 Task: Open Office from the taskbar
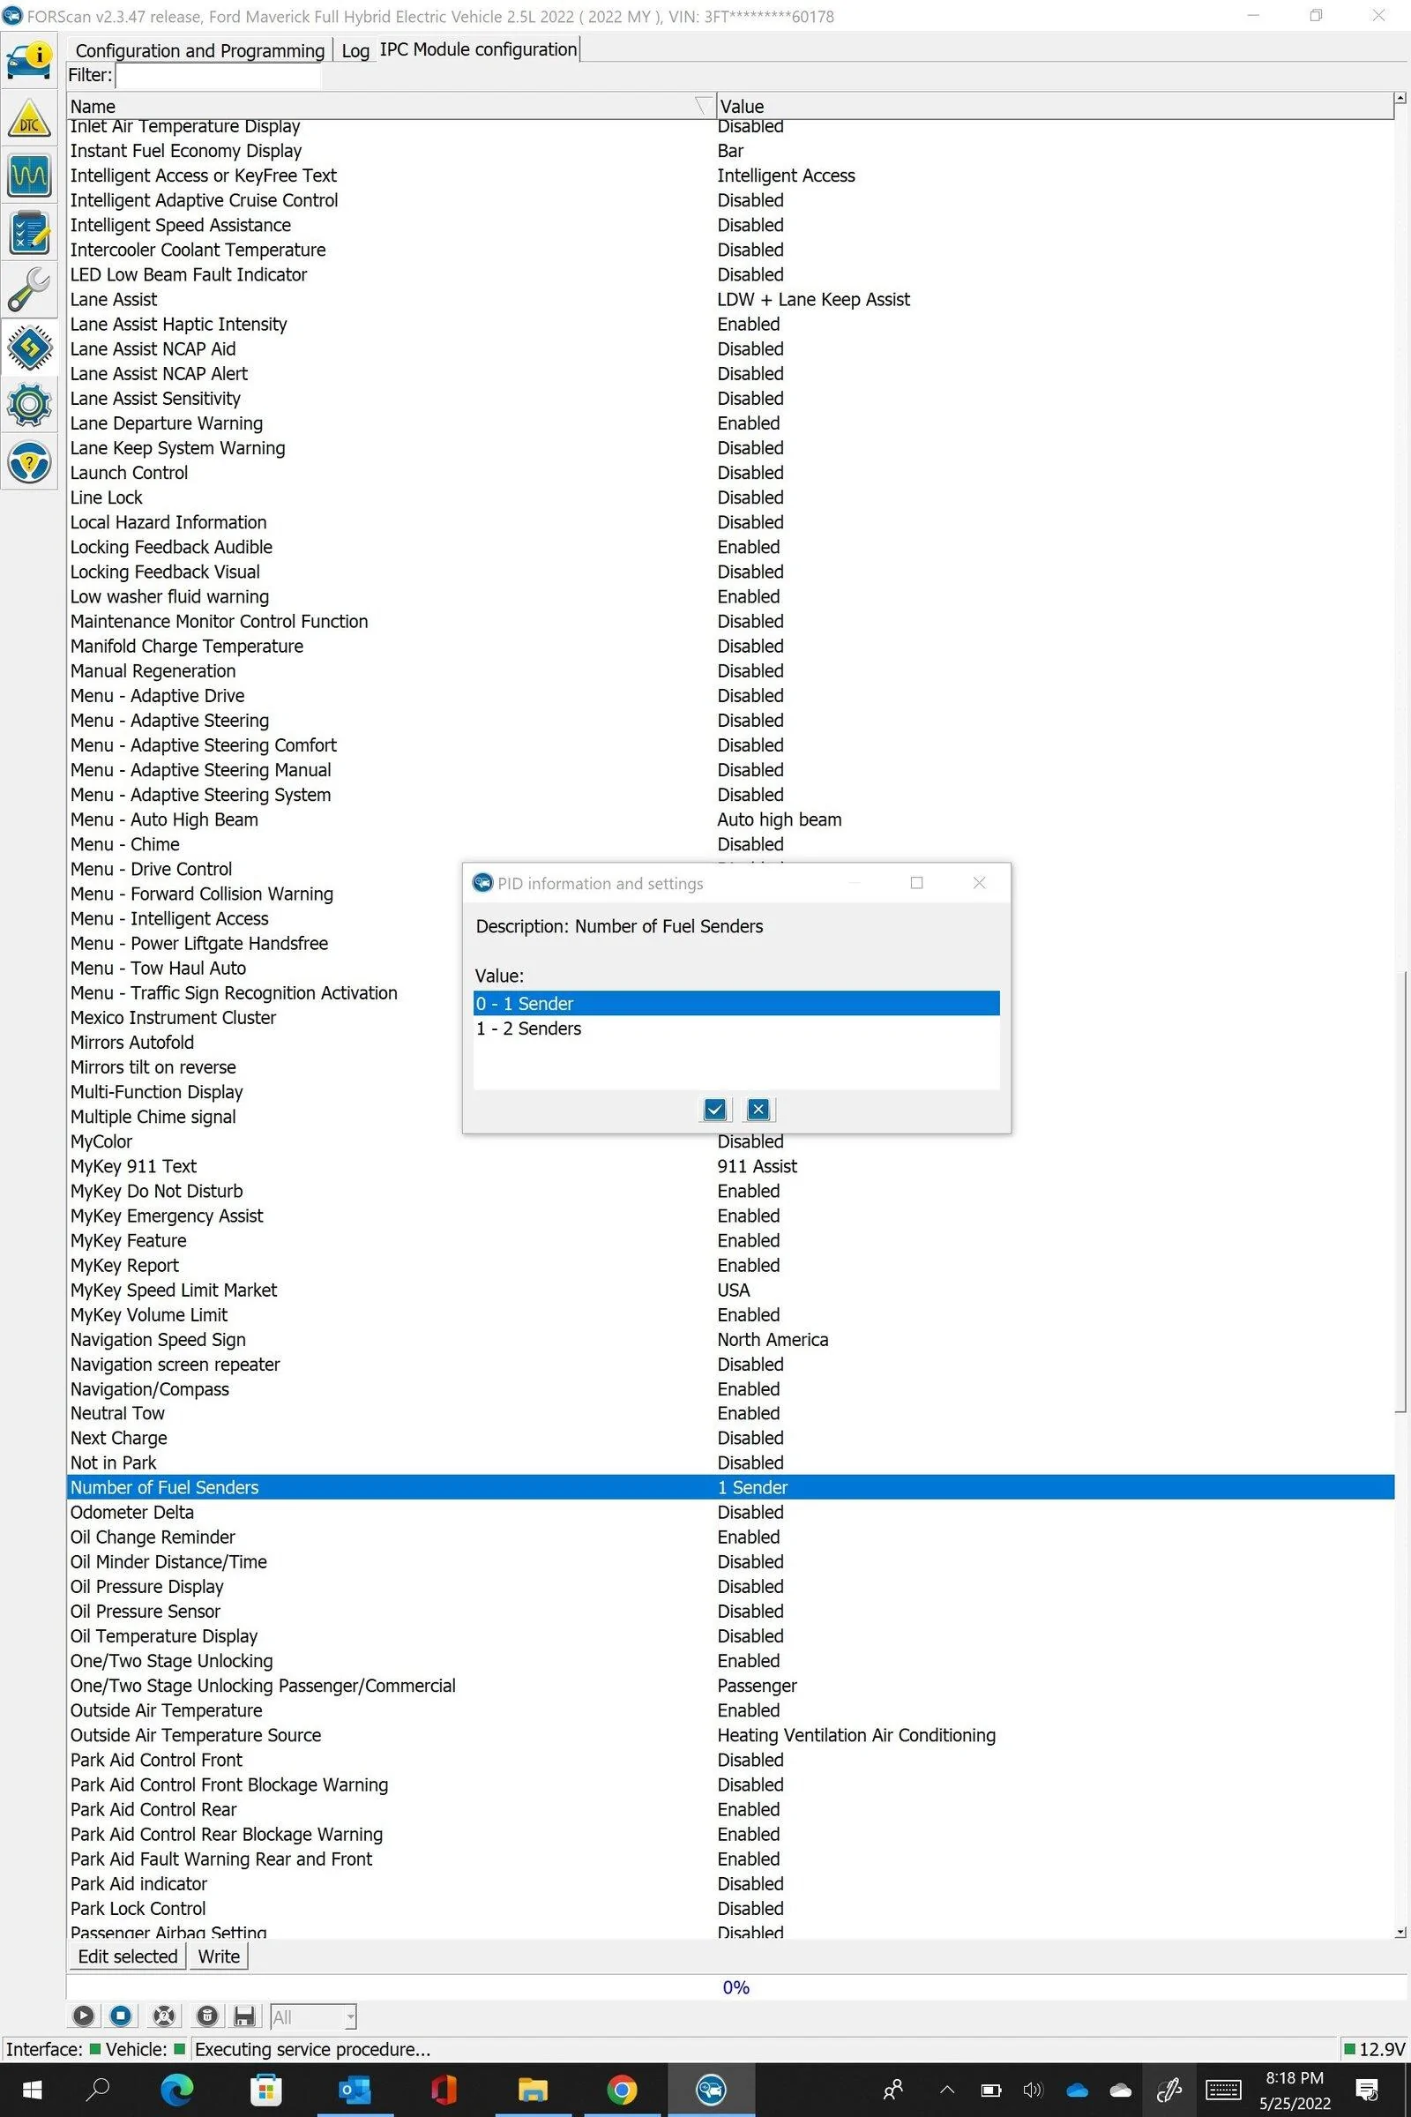(444, 2089)
